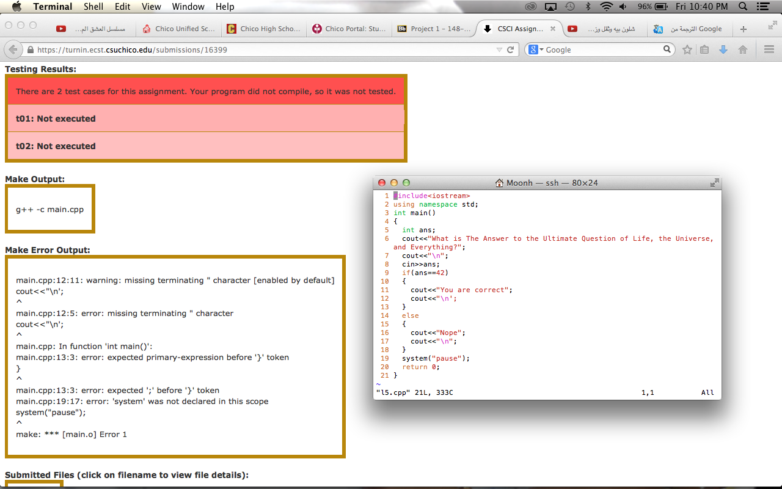The image size is (782, 489).
Task: Switch to the Project 1 Blackboard tab
Action: click(434, 29)
